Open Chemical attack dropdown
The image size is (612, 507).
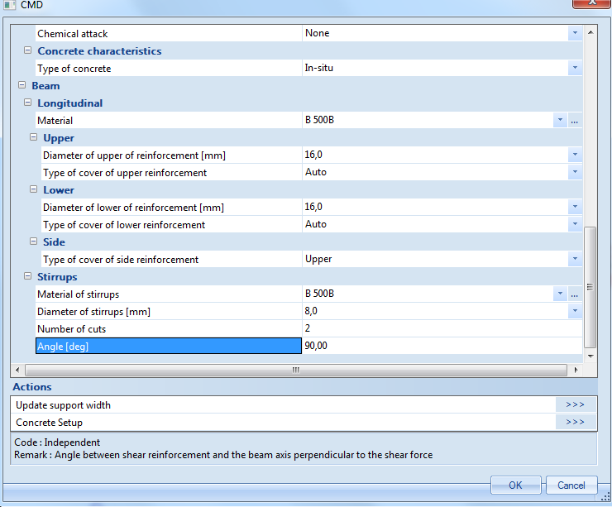coord(574,34)
